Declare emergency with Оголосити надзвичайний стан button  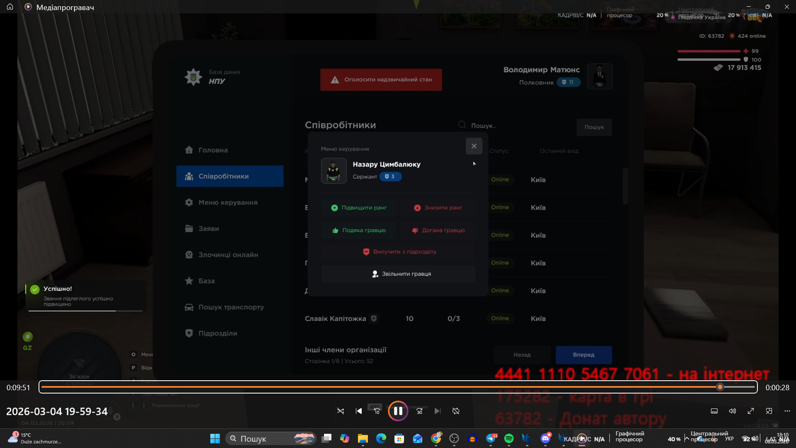coord(381,80)
